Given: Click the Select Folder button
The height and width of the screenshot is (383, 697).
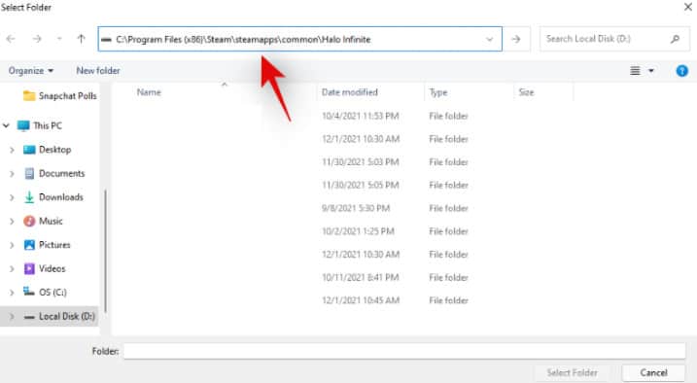Looking at the screenshot, I should click(x=573, y=372).
